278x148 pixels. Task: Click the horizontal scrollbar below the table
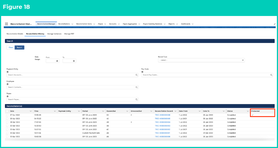(x=140, y=139)
